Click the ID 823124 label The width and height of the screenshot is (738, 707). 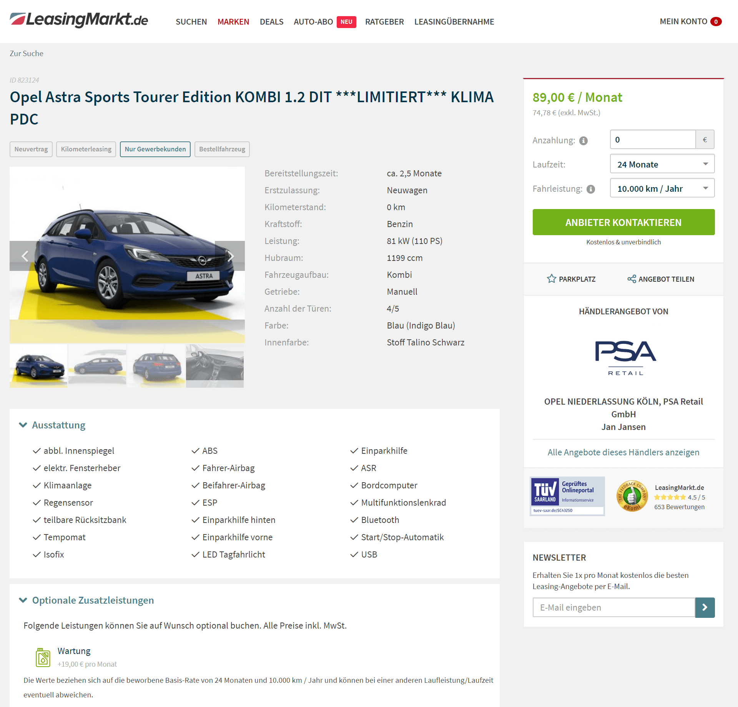[24, 80]
